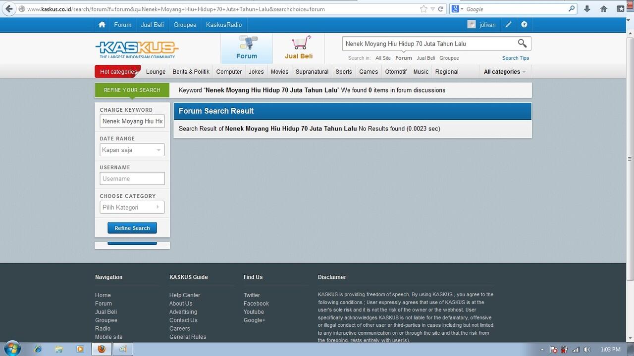Open the URL history dropdown arrow
The height and width of the screenshot is (356, 634).
tap(432, 9)
